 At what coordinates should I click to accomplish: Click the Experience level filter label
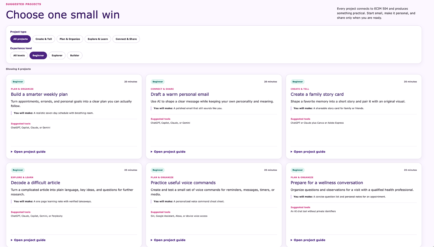[x=21, y=48]
